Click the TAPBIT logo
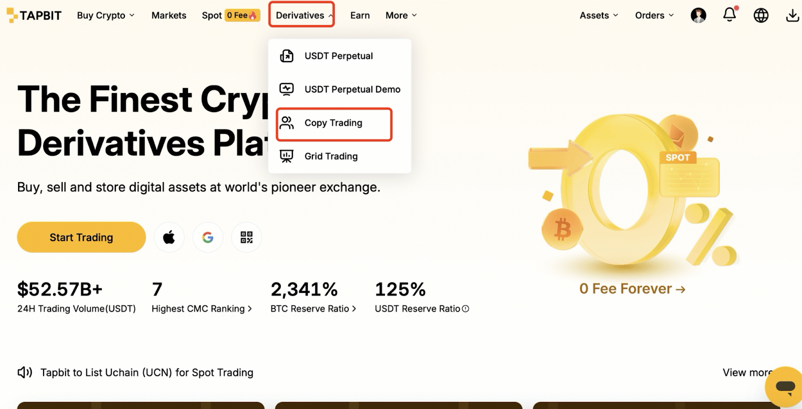The height and width of the screenshot is (409, 802). coord(34,16)
